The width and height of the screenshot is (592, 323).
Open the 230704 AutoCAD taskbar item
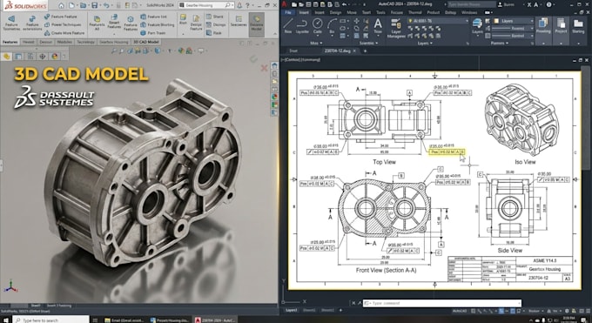point(215,320)
